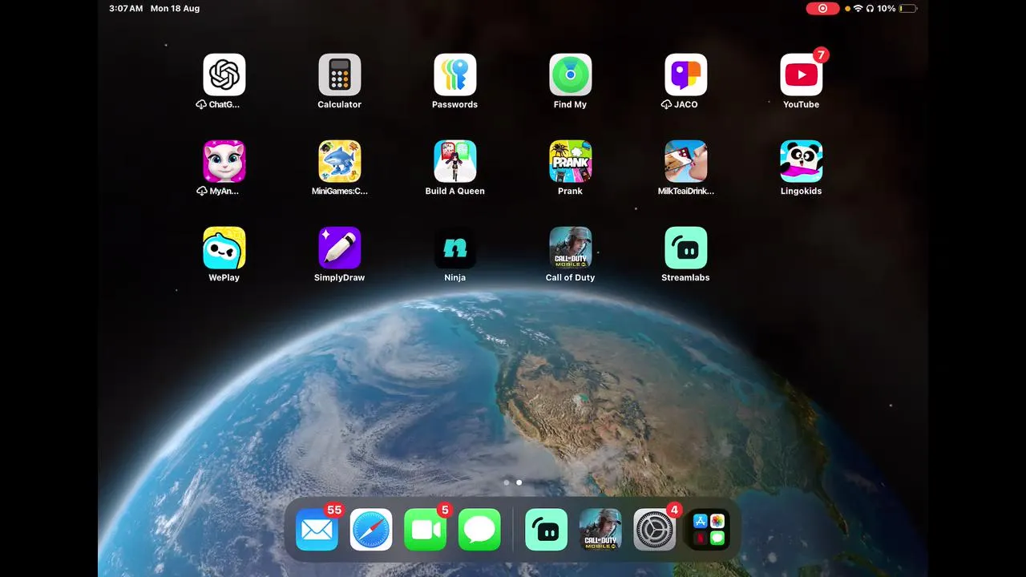Switch to the first home screen page dot

(507, 482)
